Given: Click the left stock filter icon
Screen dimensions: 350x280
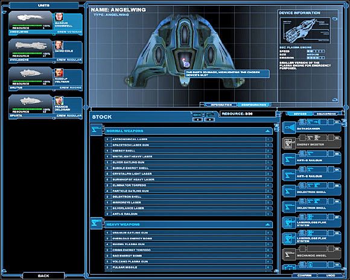Looking at the screenshot, I should [197, 115].
